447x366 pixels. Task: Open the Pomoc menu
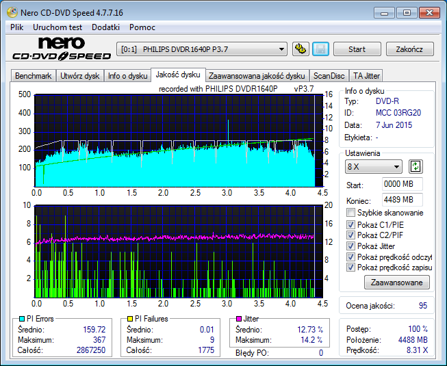(142, 27)
